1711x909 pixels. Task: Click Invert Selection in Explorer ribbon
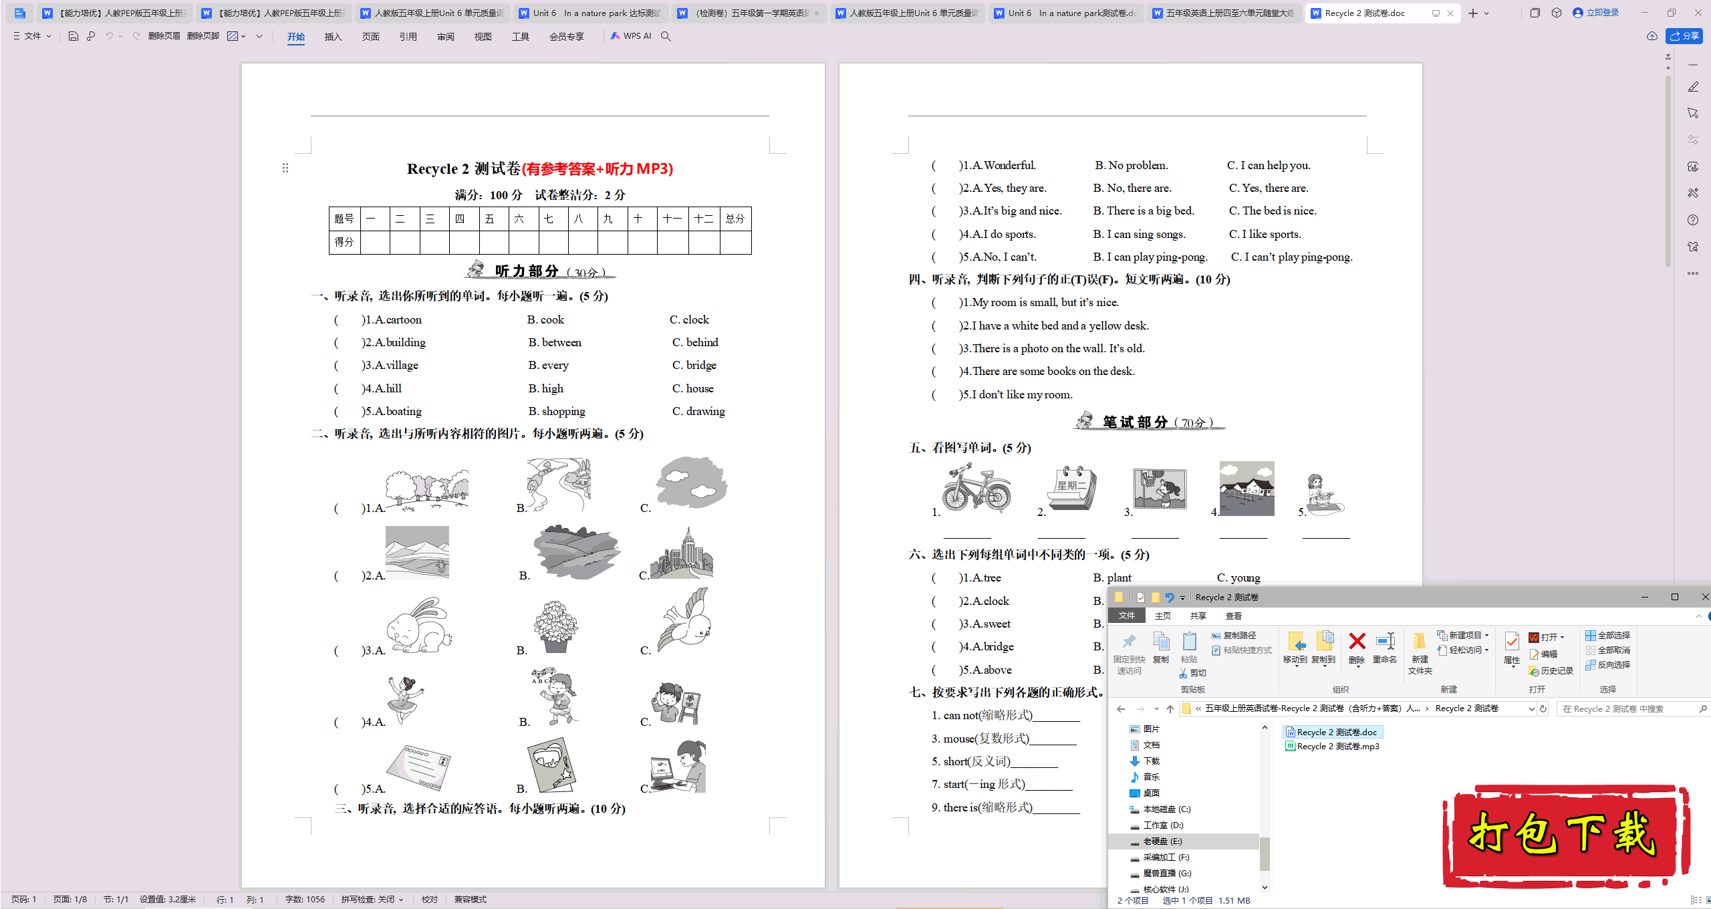pos(1607,664)
